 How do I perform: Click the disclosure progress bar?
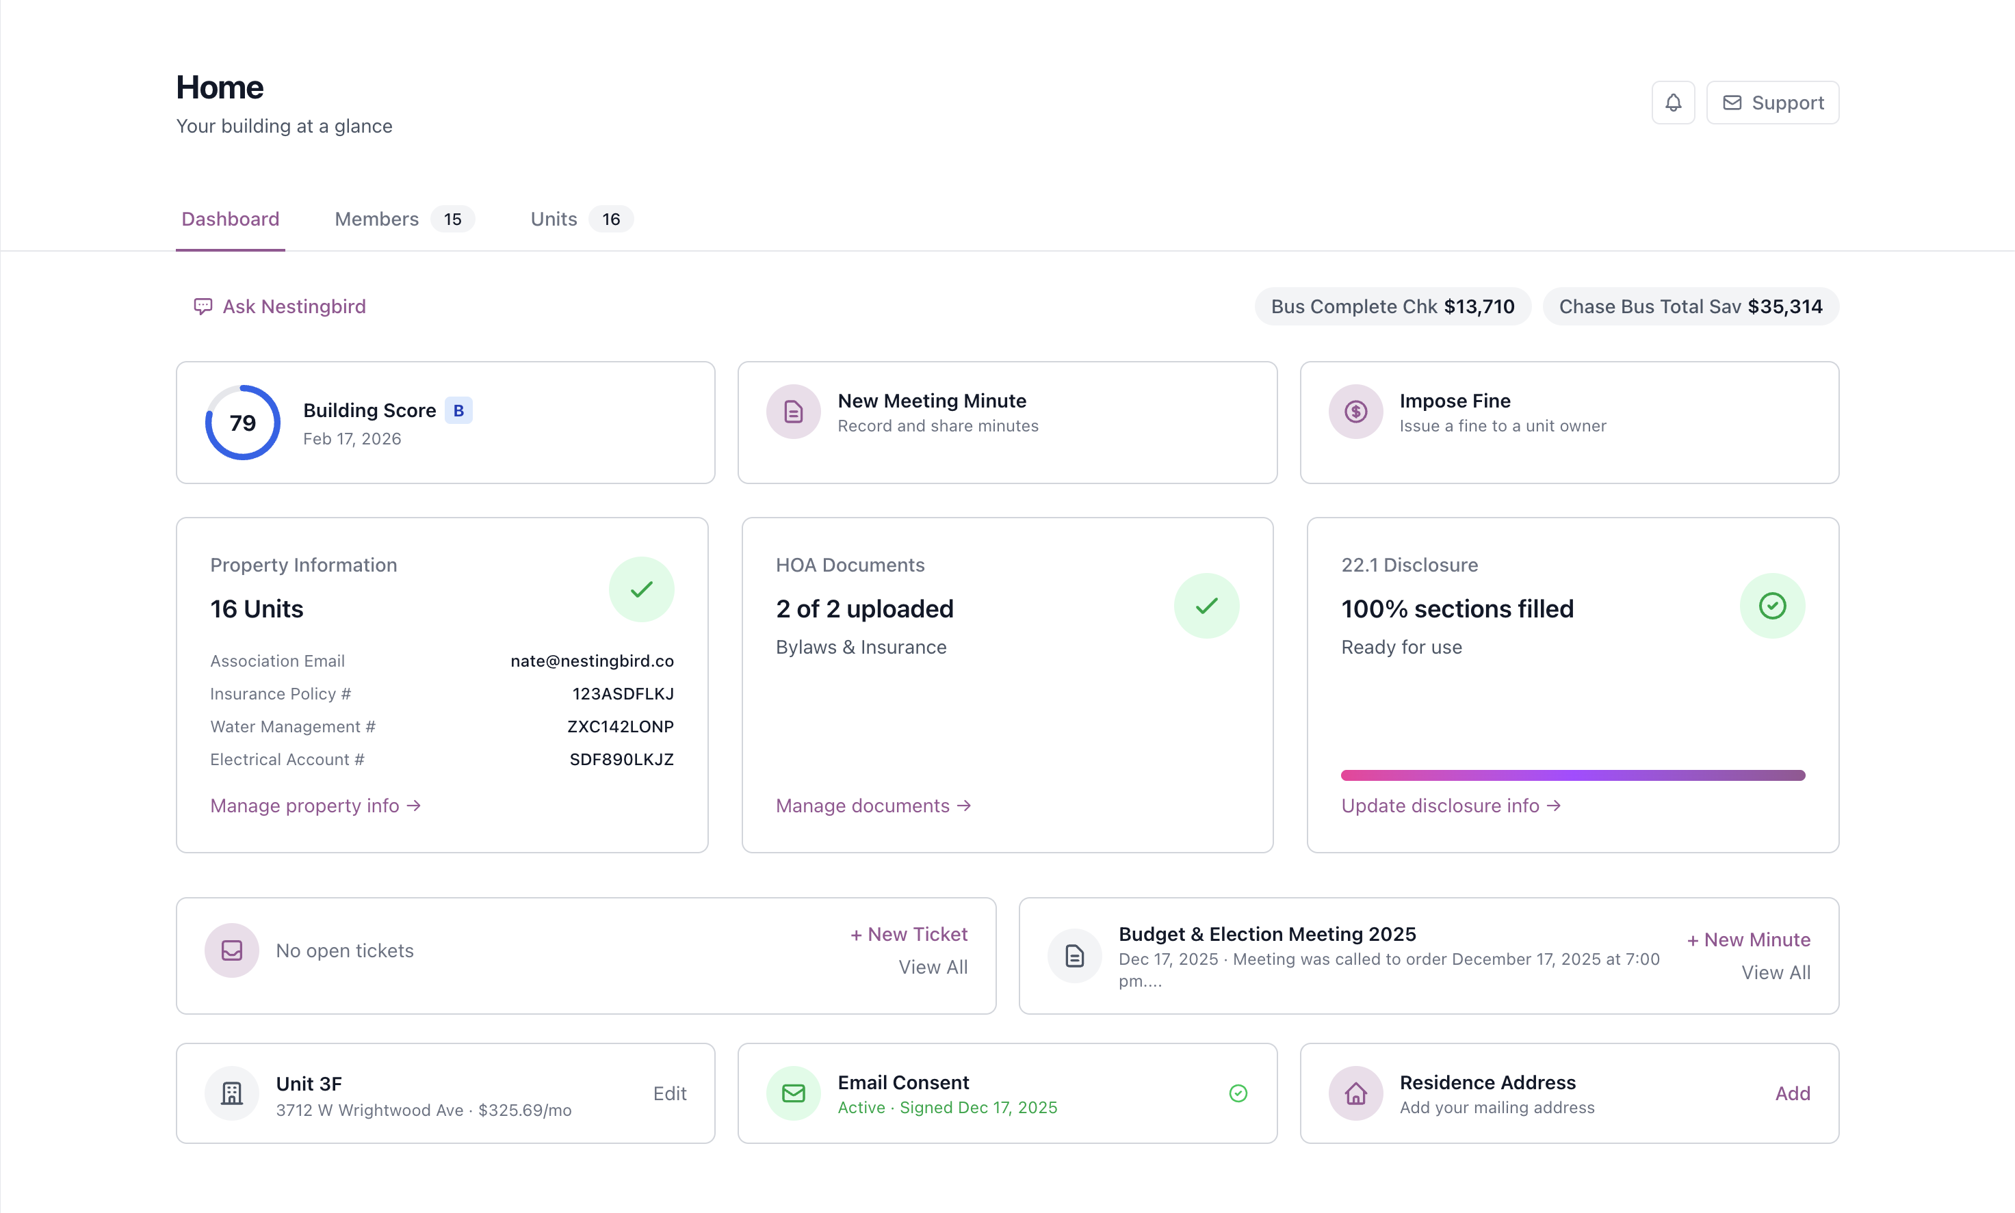pyautogui.click(x=1572, y=774)
